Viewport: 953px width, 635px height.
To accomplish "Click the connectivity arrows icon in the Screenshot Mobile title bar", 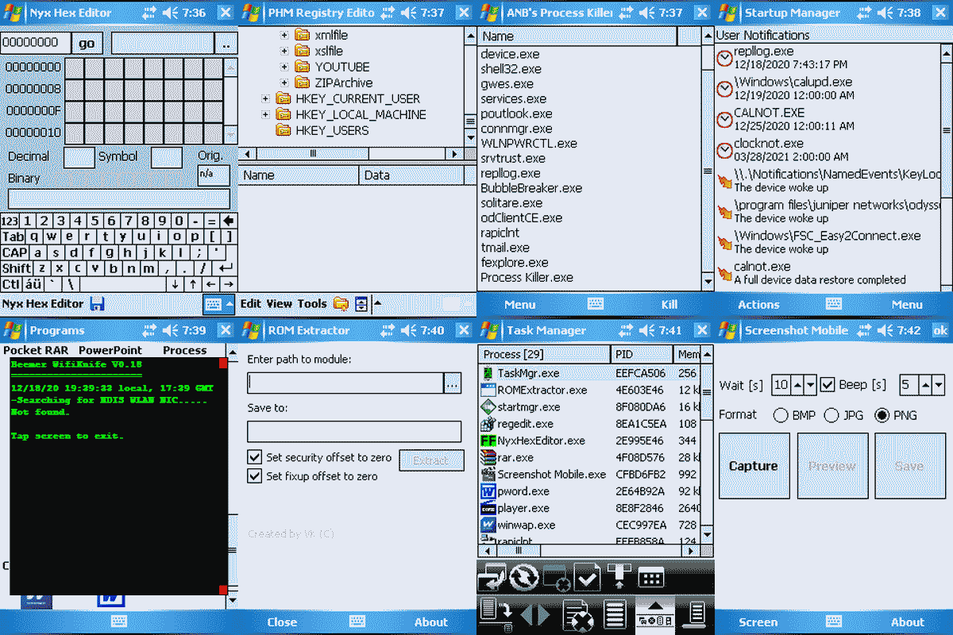I will [864, 330].
